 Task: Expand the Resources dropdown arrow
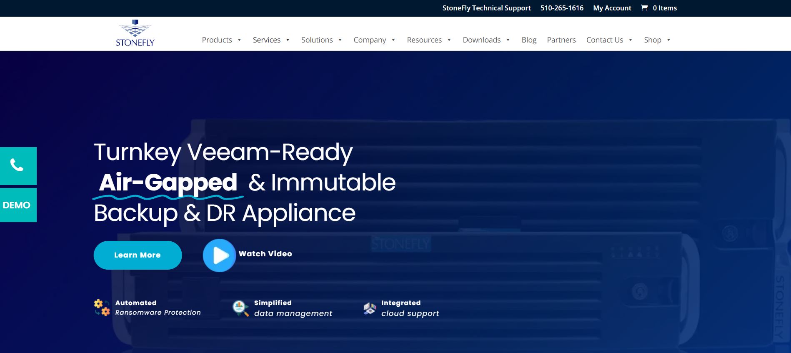(449, 40)
